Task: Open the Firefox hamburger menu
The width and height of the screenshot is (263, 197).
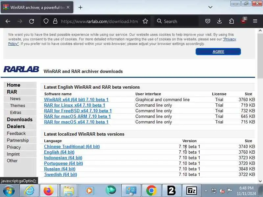Action: pos(255,21)
